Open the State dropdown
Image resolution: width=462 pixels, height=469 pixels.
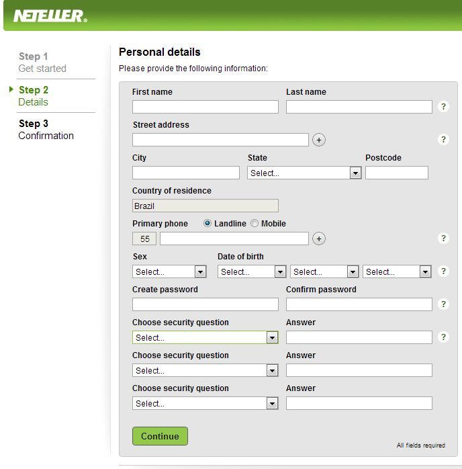pos(304,173)
